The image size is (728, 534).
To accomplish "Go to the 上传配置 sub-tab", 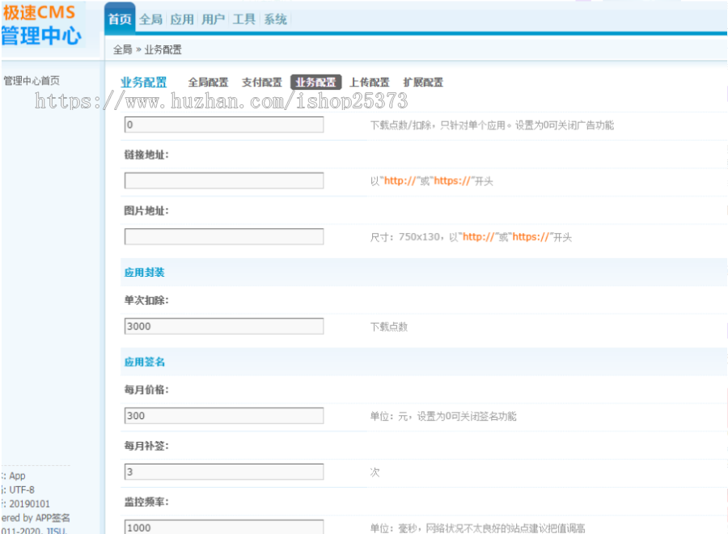I will 369,83.
